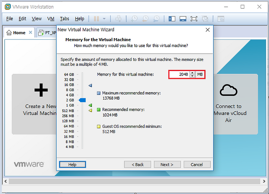Click the right arrow of horizontal scrollbar

click(x=264, y=181)
